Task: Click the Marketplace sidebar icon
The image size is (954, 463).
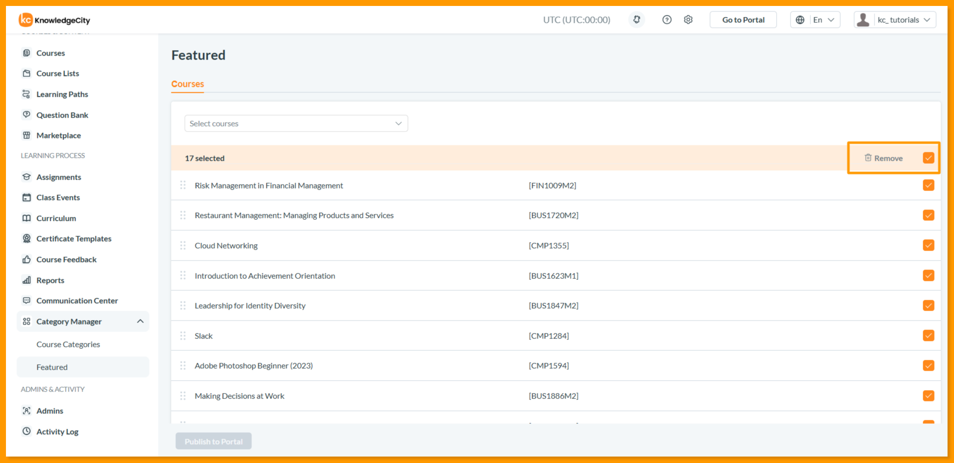Action: pyautogui.click(x=27, y=135)
